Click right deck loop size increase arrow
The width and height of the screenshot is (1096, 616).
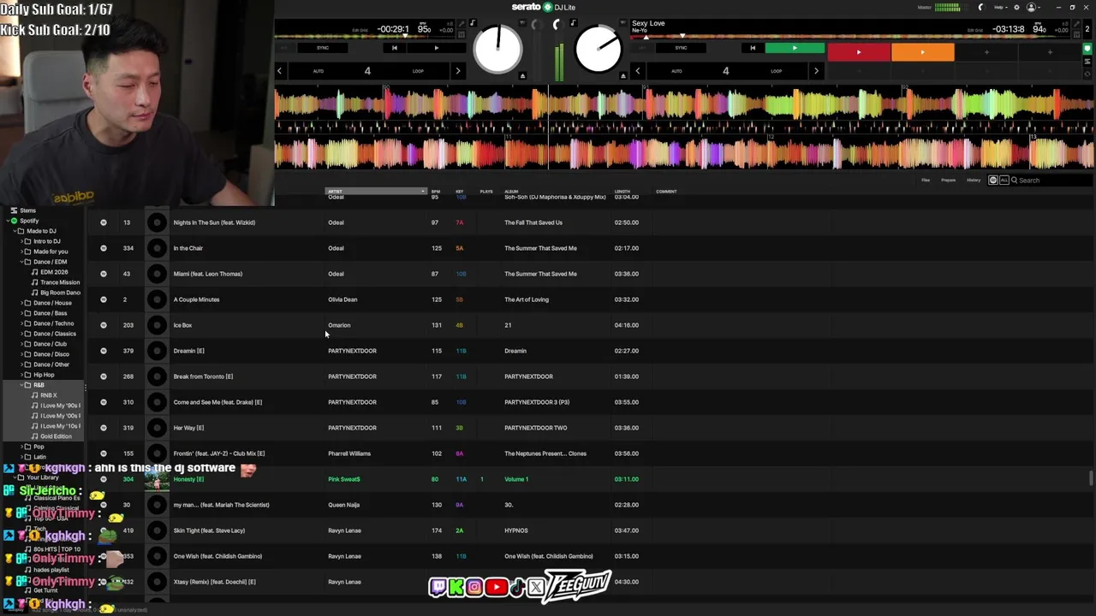(816, 71)
